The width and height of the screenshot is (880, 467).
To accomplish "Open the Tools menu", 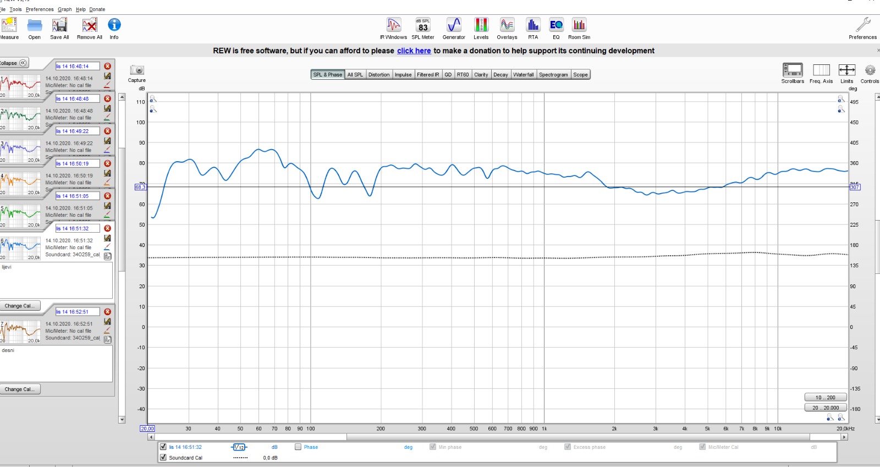I will [x=16, y=9].
